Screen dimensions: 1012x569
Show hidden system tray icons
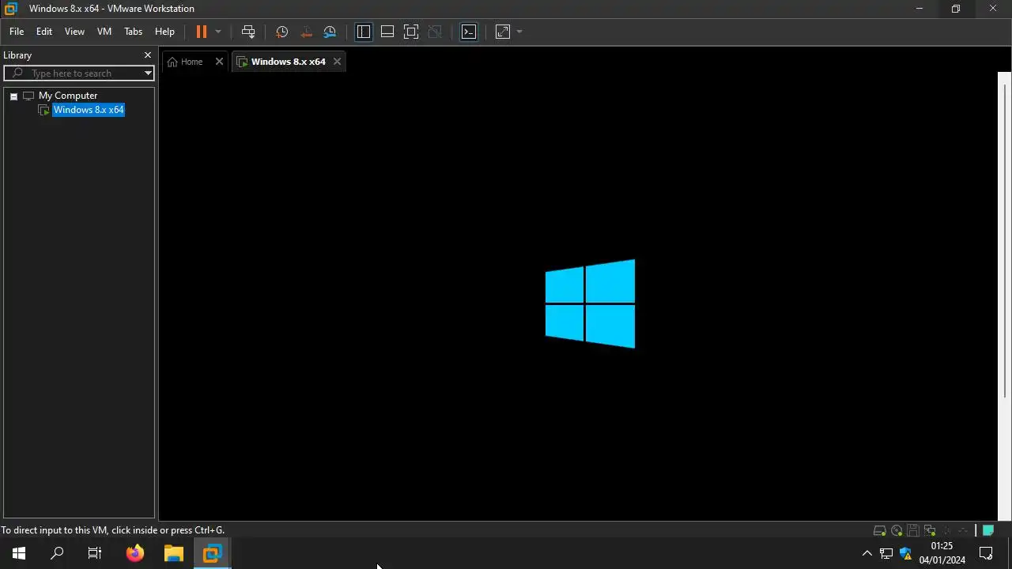tap(867, 553)
